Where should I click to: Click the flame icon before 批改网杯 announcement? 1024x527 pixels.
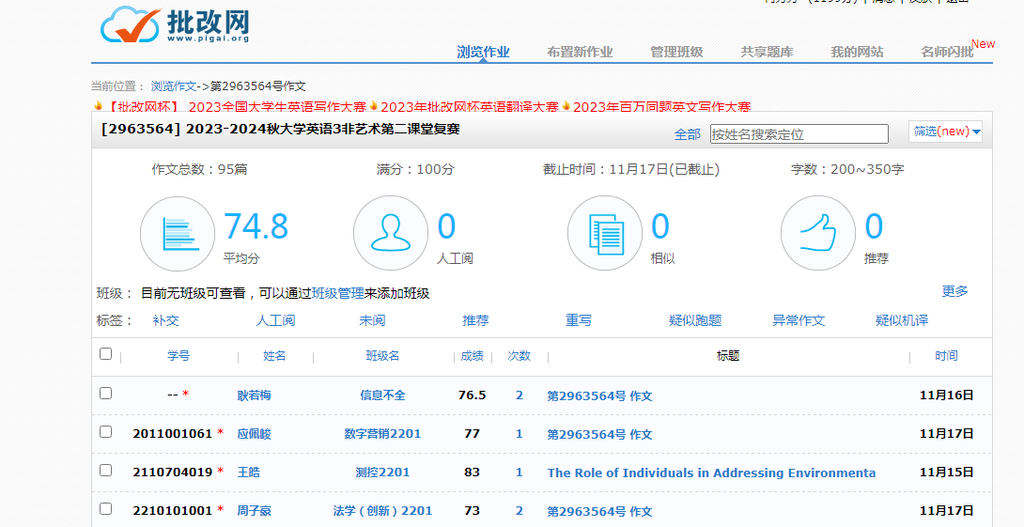pos(98,105)
